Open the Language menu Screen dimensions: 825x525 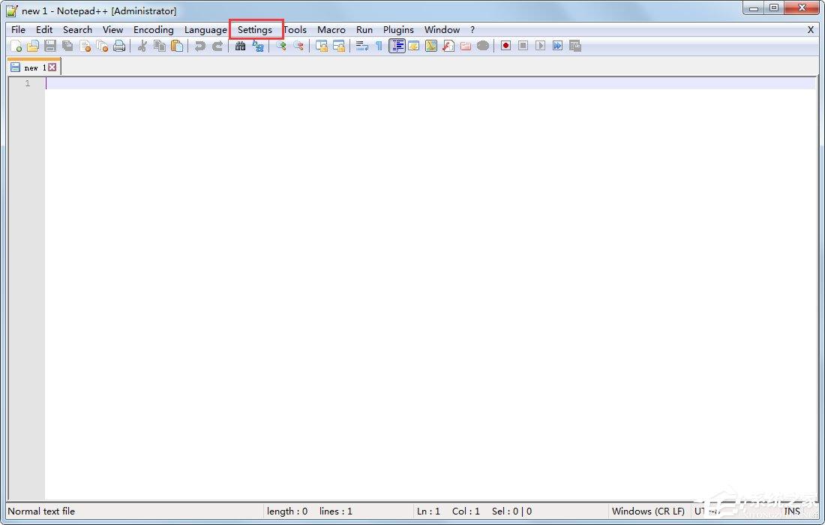coord(205,30)
